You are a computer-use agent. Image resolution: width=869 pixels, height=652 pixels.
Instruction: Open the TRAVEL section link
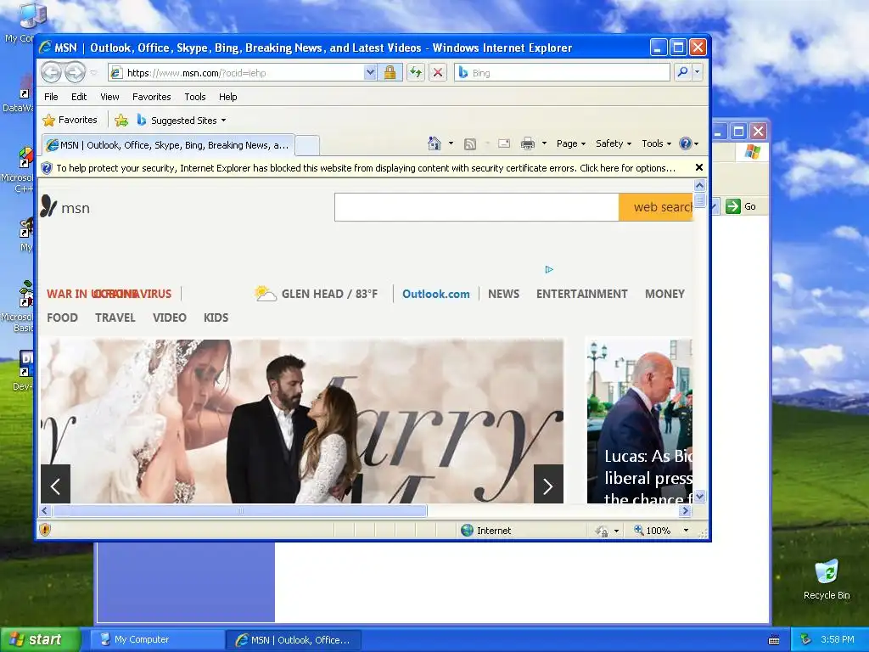point(115,318)
